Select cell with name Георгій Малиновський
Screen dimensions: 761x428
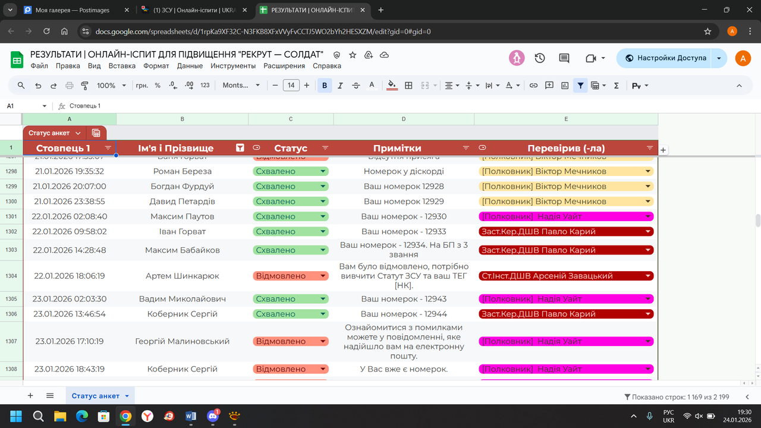click(x=182, y=341)
